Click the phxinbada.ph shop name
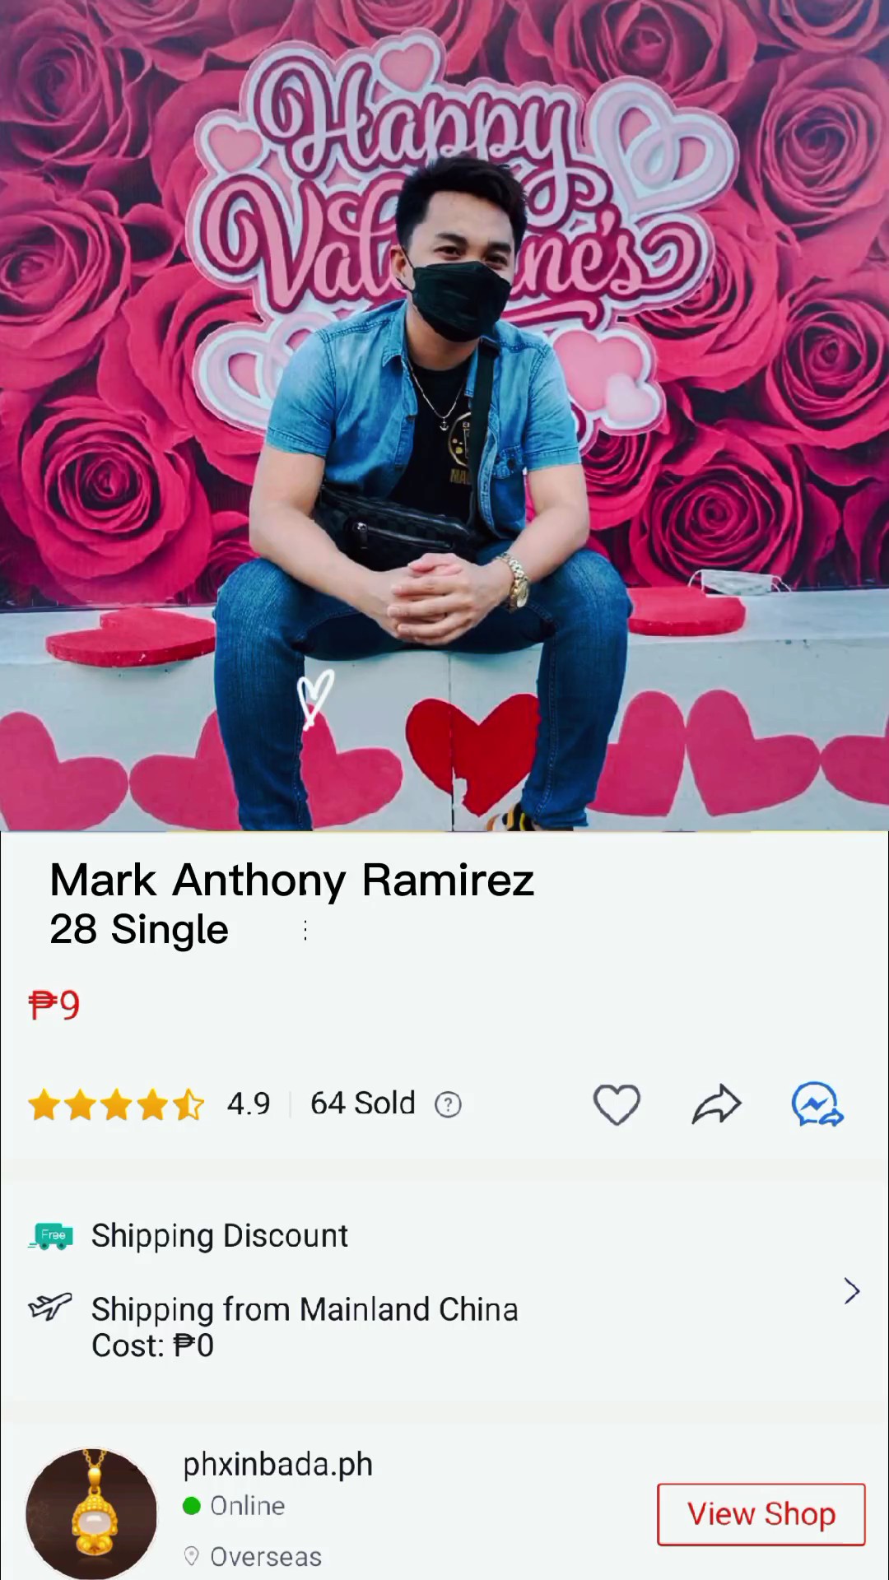Image resolution: width=889 pixels, height=1580 pixels. [x=277, y=1465]
